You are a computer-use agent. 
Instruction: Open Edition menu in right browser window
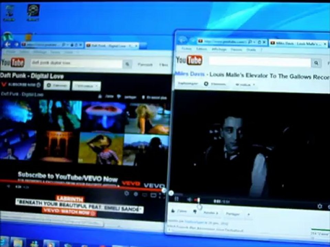[x=201, y=49]
